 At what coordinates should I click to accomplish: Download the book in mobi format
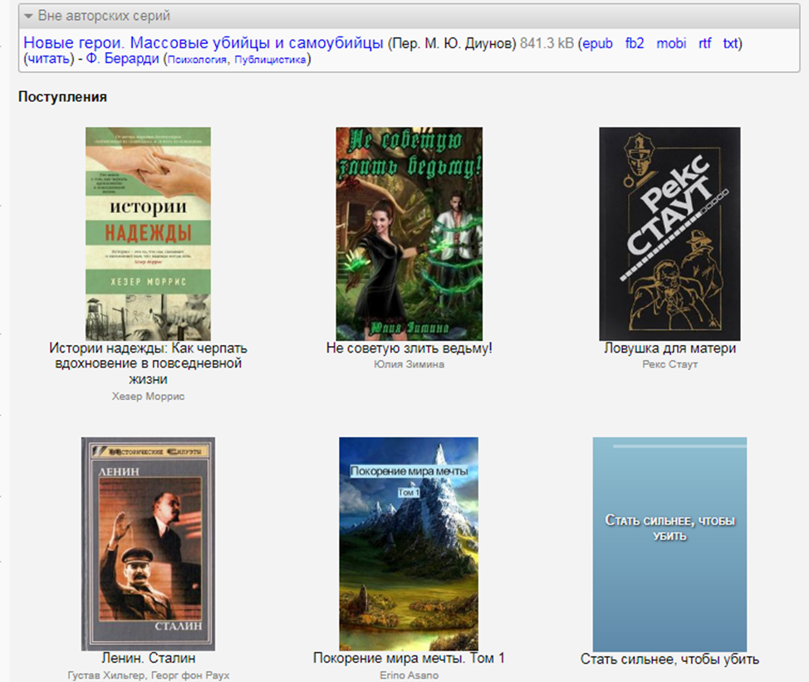pos(671,43)
